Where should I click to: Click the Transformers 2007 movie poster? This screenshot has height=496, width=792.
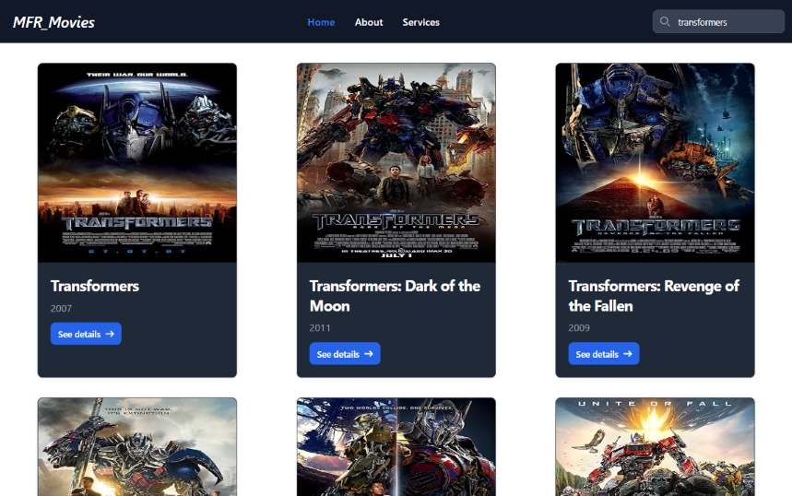(x=137, y=162)
